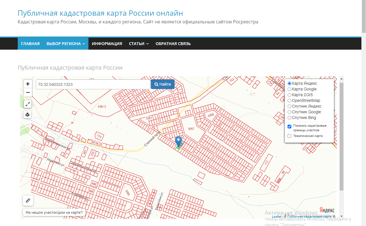Toggle fullscreen map view

click(x=28, y=104)
